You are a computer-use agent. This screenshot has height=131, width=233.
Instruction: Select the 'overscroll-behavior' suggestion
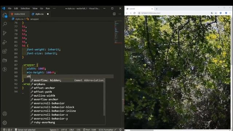coord(67,103)
